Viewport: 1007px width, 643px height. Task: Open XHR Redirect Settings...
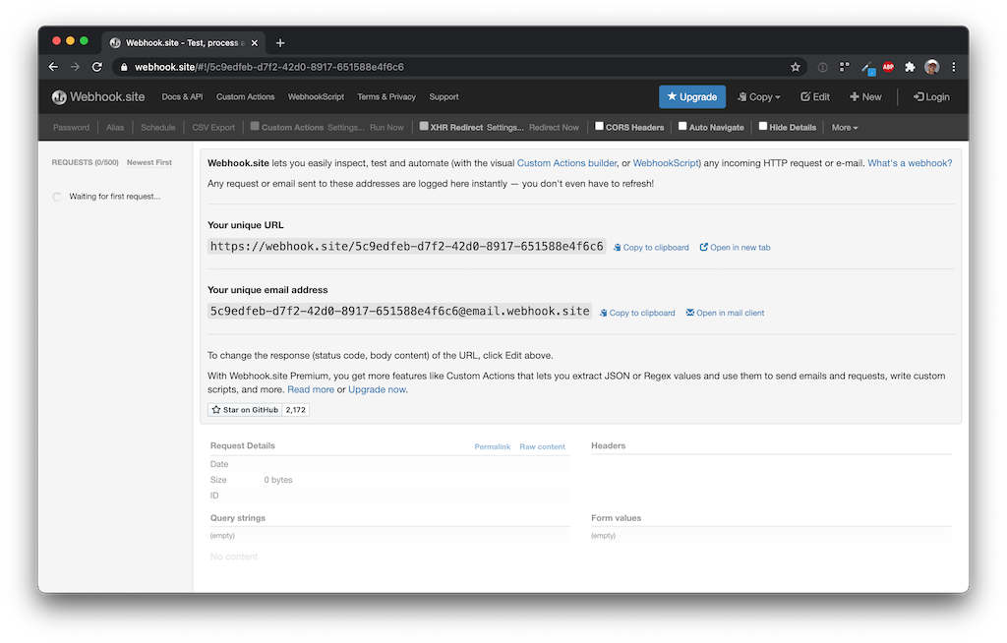(504, 127)
